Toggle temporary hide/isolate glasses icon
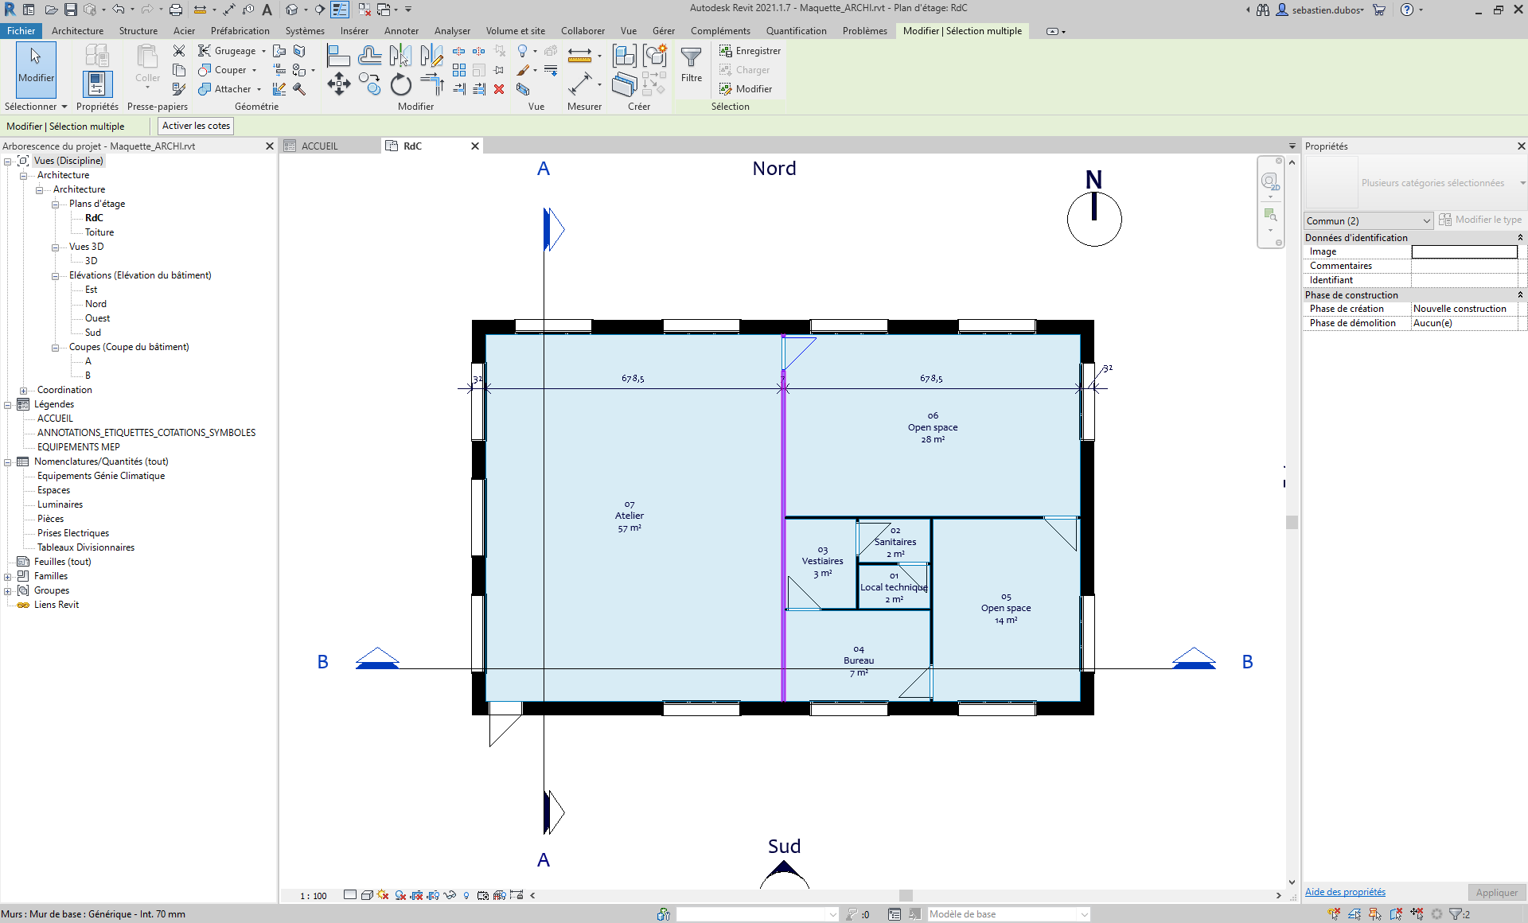 (x=450, y=895)
